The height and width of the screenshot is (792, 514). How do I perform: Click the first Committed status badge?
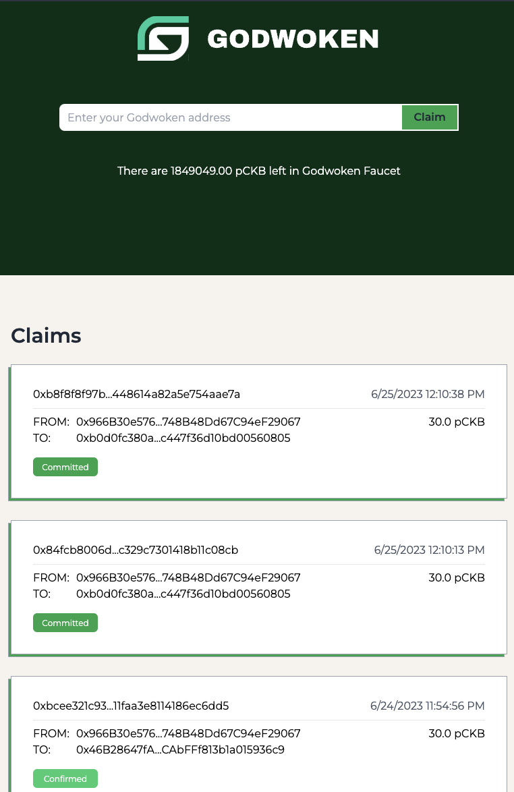[65, 466]
